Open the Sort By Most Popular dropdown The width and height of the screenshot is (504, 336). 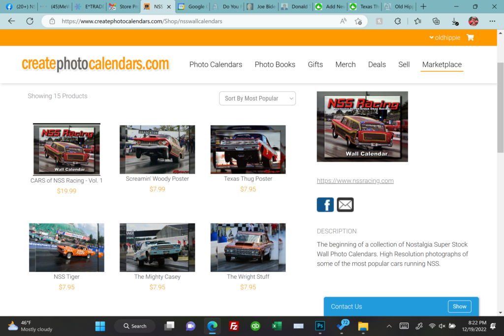(x=257, y=98)
